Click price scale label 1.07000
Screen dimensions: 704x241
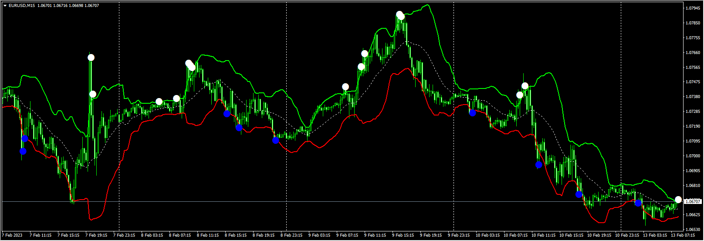(692, 156)
